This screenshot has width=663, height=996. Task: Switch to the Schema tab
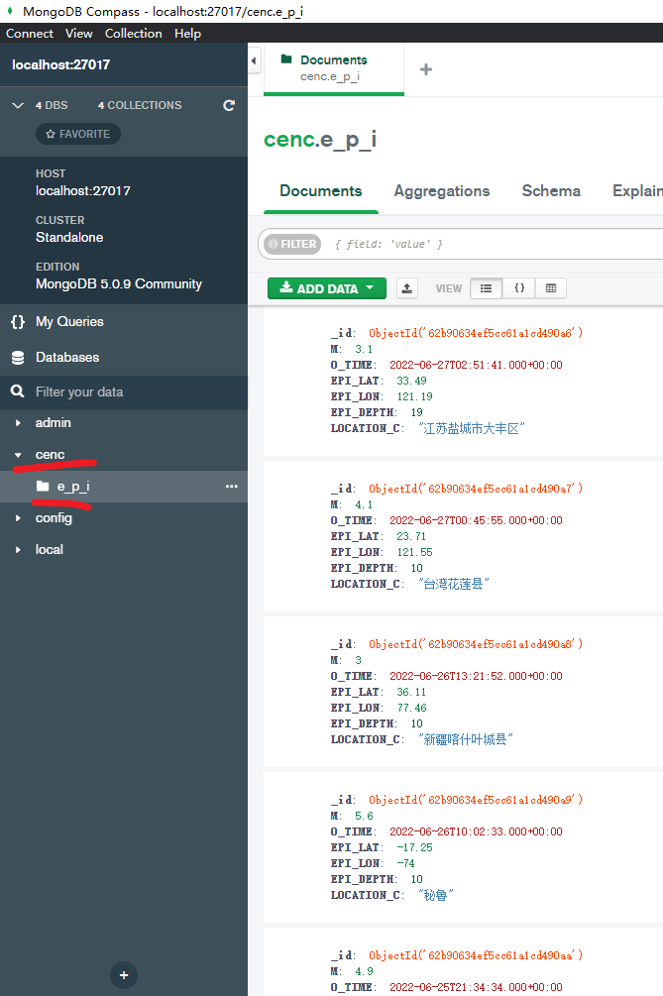coord(551,191)
